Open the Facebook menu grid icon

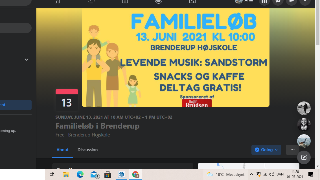click(x=264, y=1)
